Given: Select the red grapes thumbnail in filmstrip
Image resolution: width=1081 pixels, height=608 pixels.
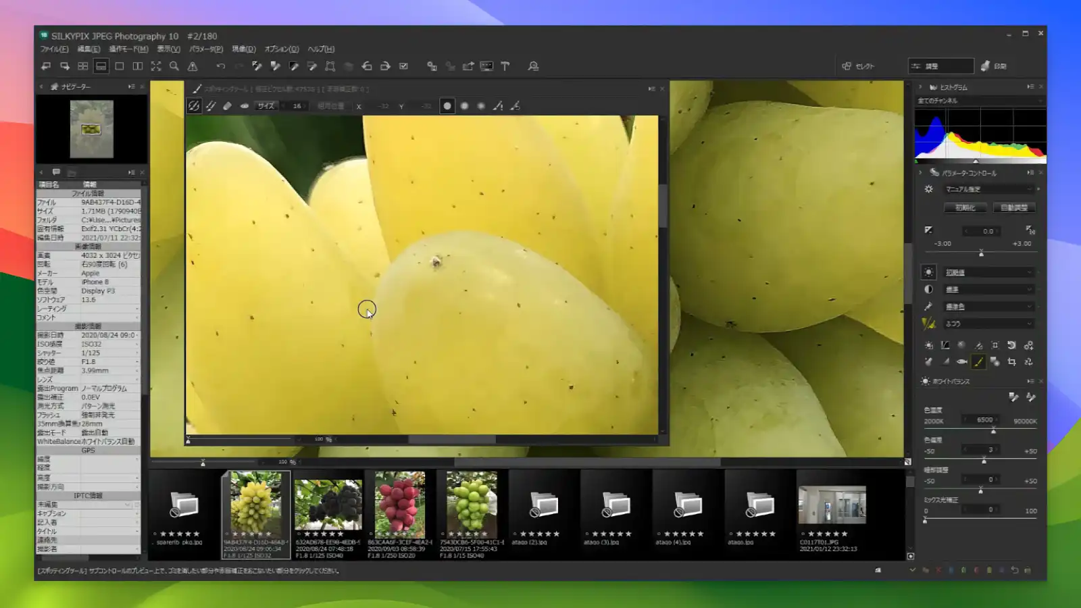Looking at the screenshot, I should point(399,504).
